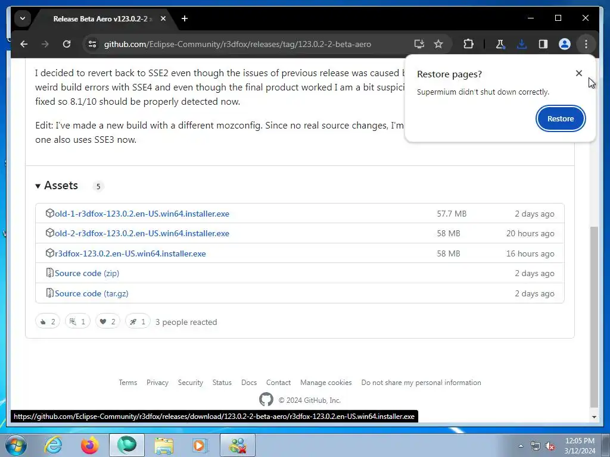Viewport: 610px width, 457px height.
Task: Open the tab search dropdown
Action: pos(23,18)
